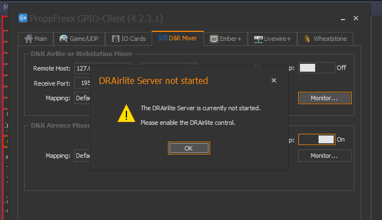382x220 pixels.
Task: Open the Wheatstone tab
Action: point(325,39)
